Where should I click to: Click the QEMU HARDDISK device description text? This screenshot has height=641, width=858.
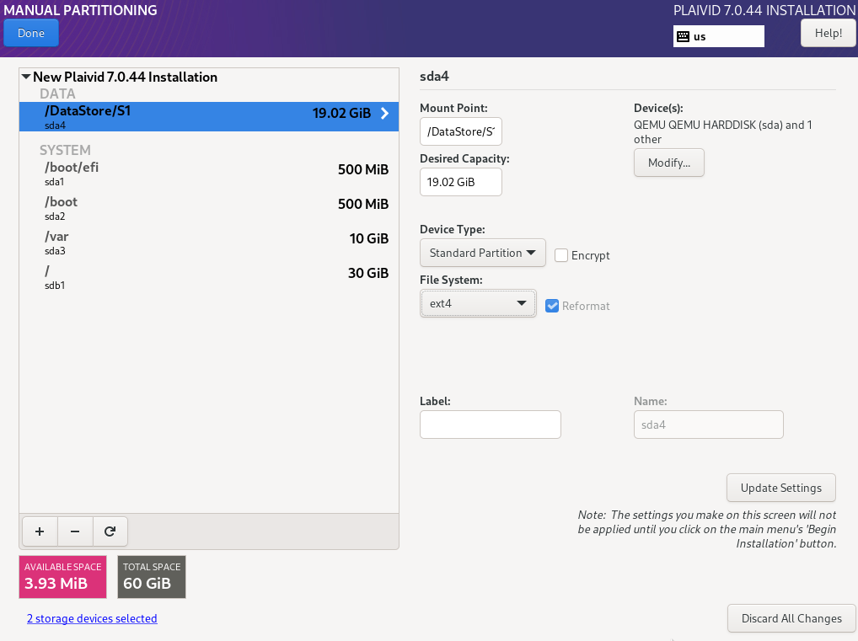(x=722, y=131)
